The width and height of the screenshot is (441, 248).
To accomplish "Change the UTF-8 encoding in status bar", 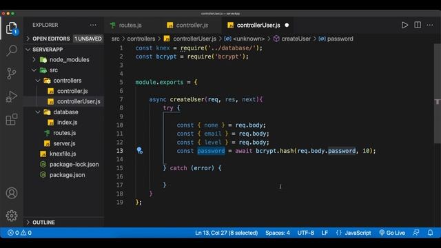I will (305, 233).
